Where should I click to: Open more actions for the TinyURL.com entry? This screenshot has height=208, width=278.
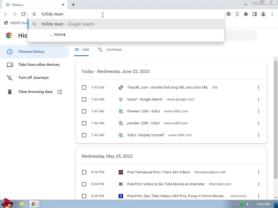click(259, 87)
